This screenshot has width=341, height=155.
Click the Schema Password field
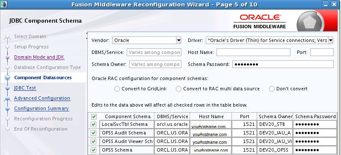[283, 64]
